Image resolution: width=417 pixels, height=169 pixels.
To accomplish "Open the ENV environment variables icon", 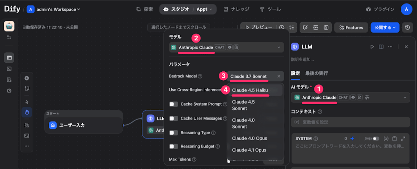I will (316, 27).
